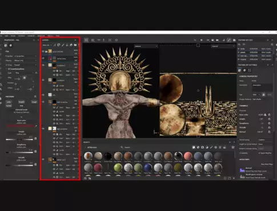Image resolution: width=277 pixels, height=211 pixels.
Task: Click the highlighted brush icon in viewport toolbar
Action: pyautogui.click(x=229, y=40)
